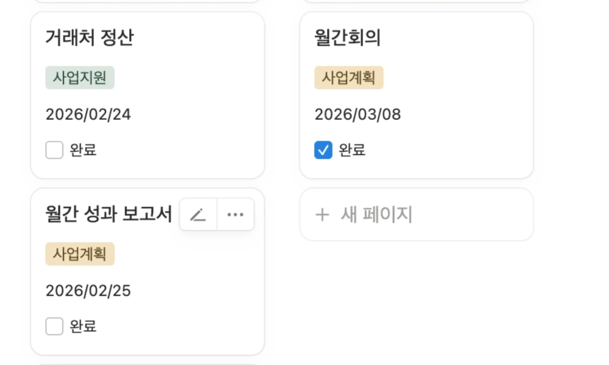Open the 월간 성과 보고서 card title
Image resolution: width=609 pixels, height=365 pixels.
tap(108, 214)
